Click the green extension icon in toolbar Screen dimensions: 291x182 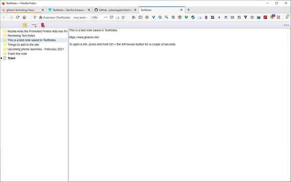point(186,17)
